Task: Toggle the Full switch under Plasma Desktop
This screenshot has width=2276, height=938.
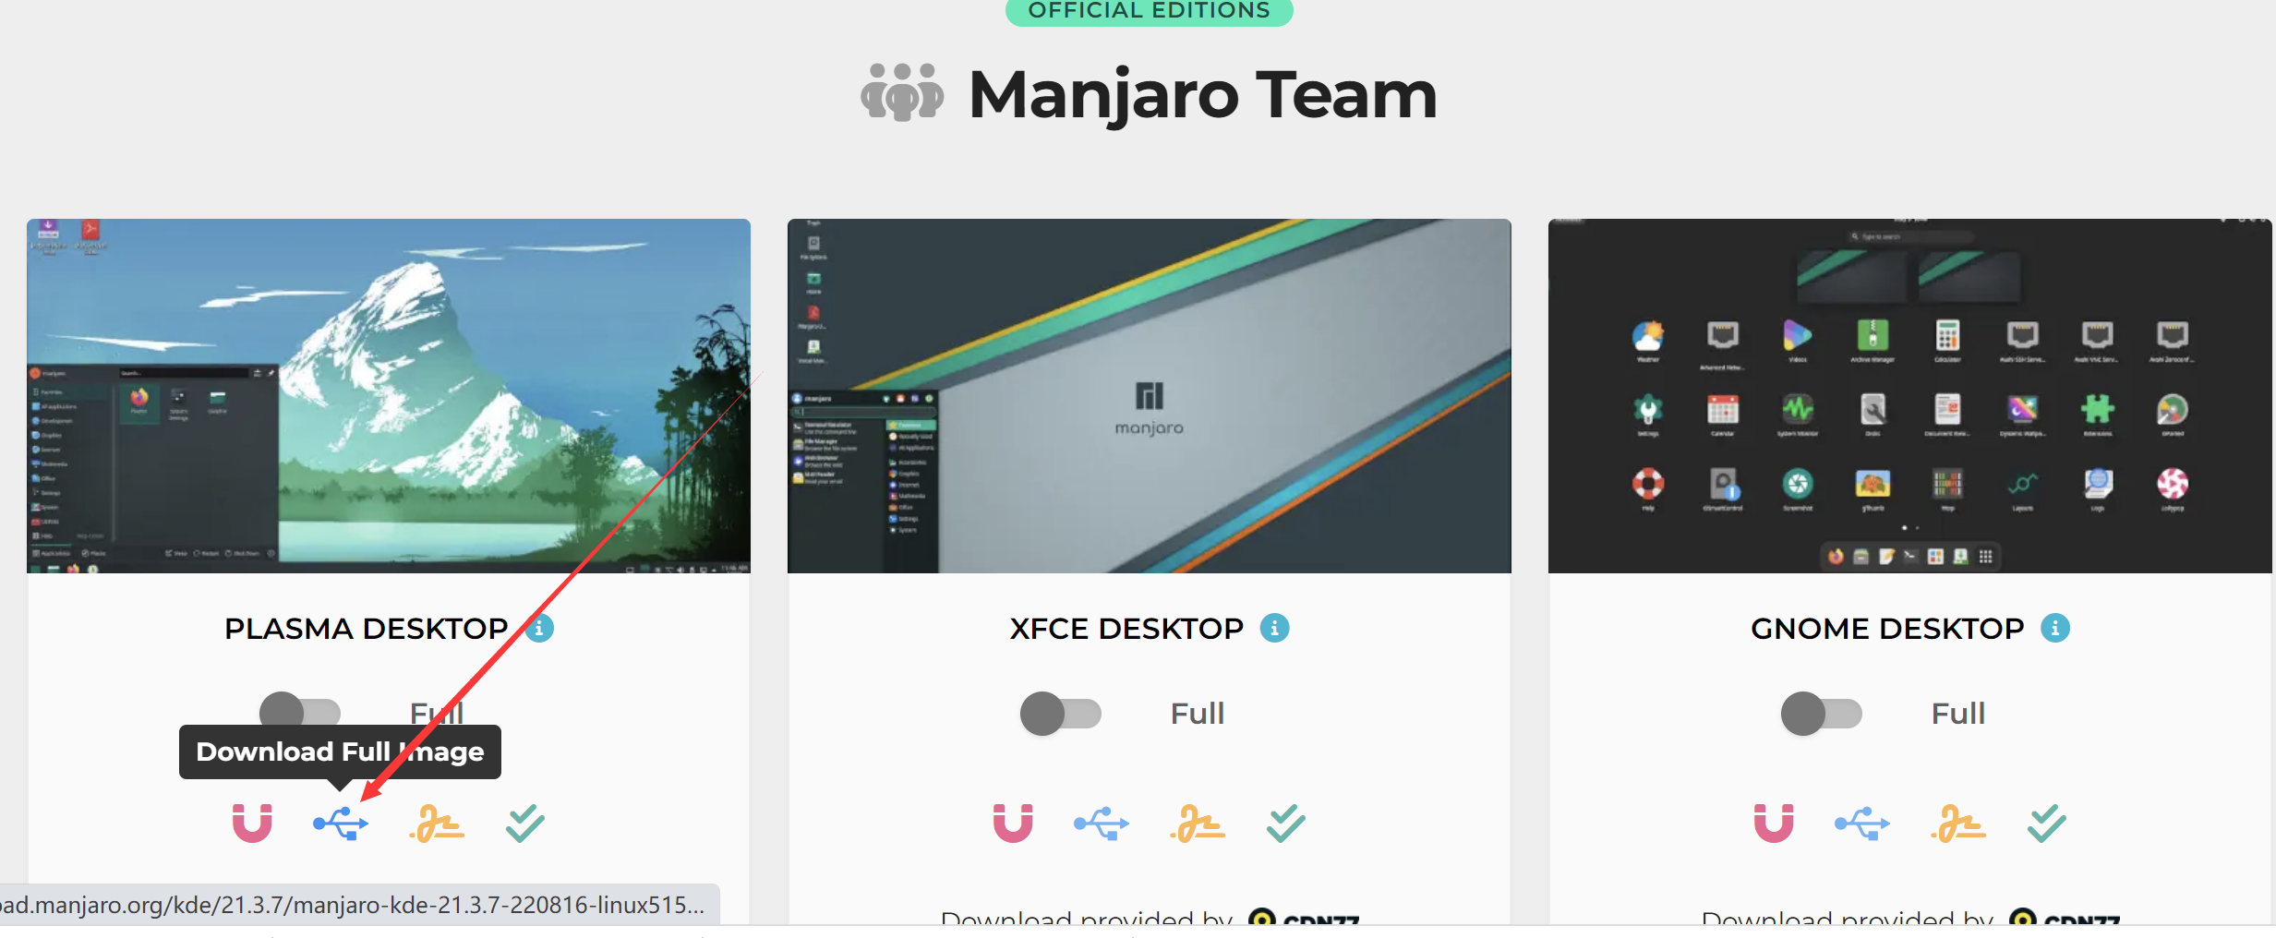Action: point(300,713)
